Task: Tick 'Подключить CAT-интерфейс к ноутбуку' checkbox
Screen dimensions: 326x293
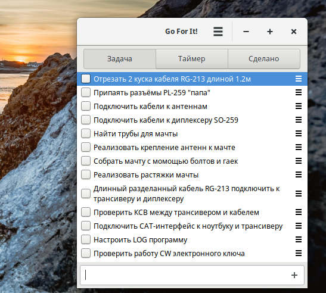Action: click(86, 226)
